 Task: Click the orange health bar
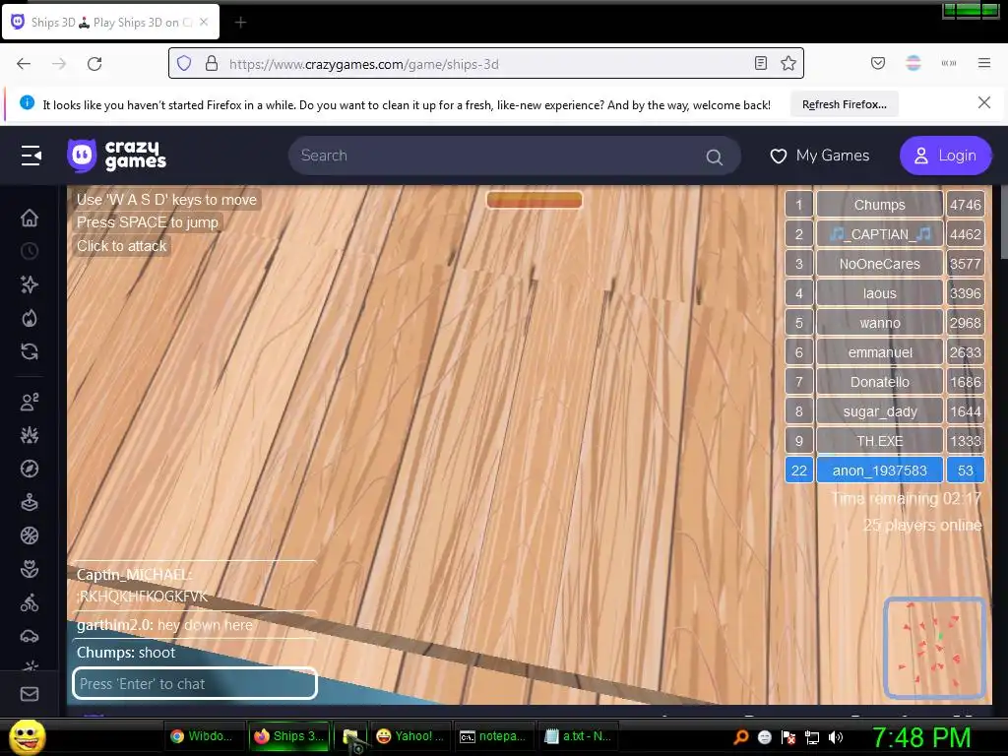(535, 200)
